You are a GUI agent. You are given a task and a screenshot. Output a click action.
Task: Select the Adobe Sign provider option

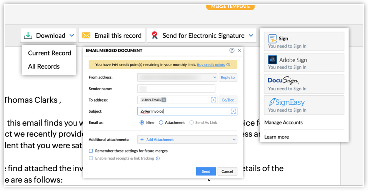(304, 63)
